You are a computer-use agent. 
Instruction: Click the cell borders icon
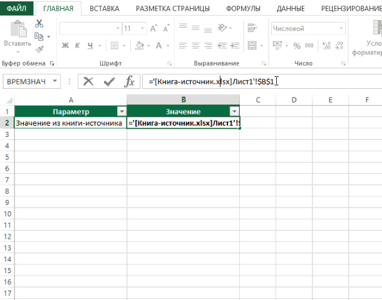click(x=115, y=46)
